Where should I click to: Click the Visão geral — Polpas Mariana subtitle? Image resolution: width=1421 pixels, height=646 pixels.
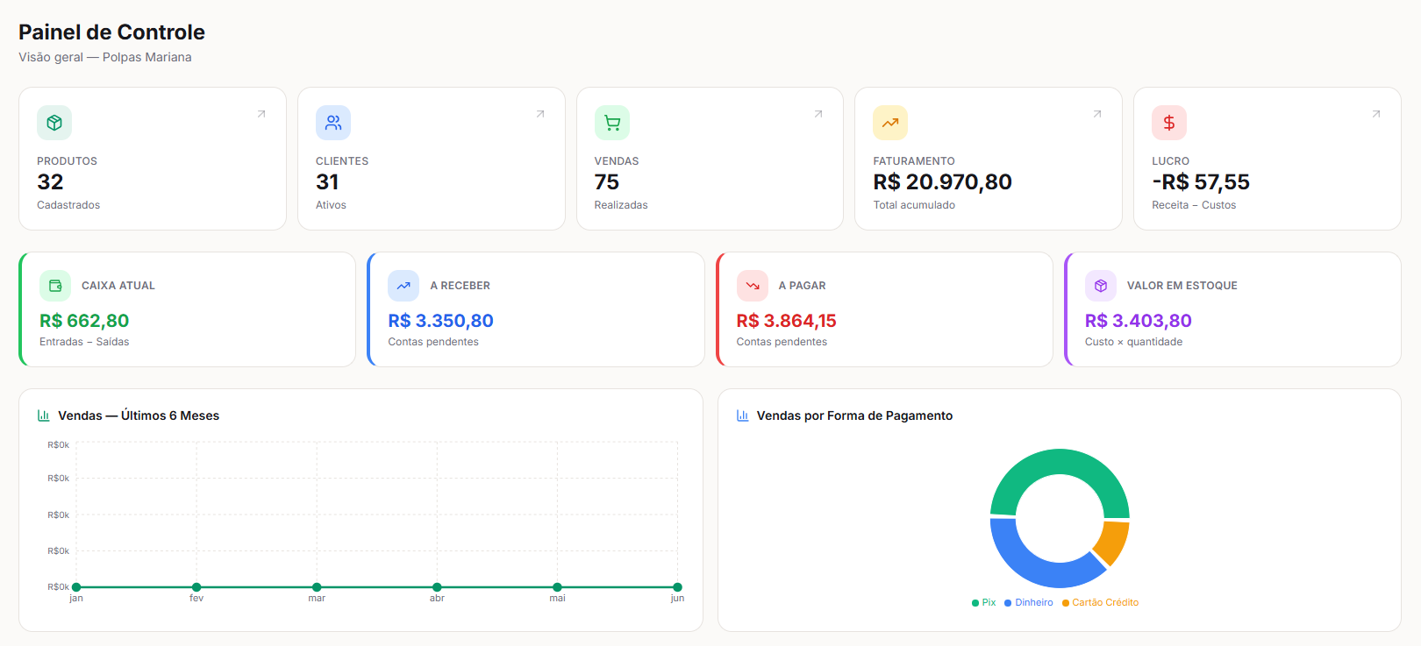coord(105,57)
